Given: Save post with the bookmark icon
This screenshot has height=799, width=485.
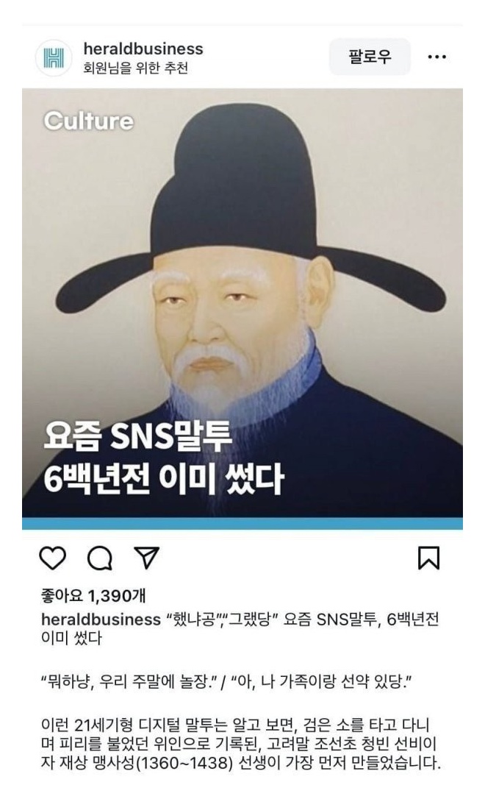Looking at the screenshot, I should pyautogui.click(x=428, y=558).
